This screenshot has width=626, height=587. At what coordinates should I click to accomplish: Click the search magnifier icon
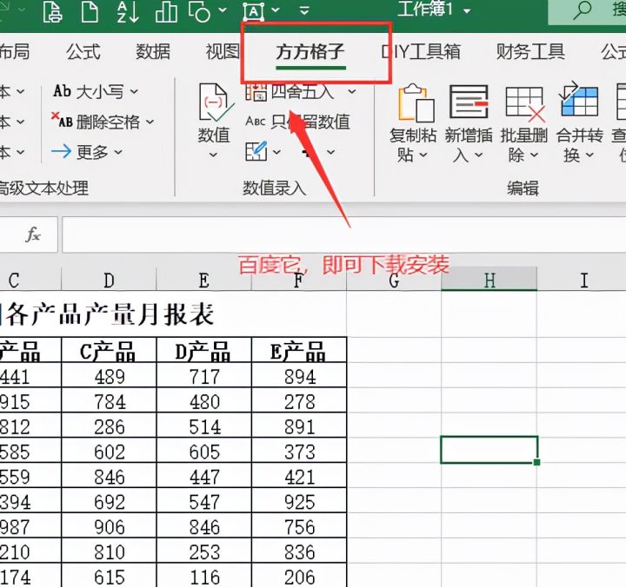tap(582, 10)
